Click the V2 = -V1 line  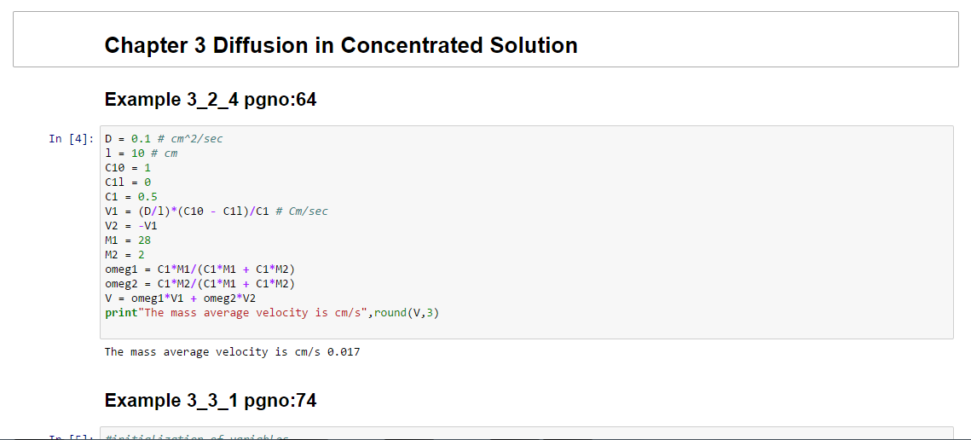[x=130, y=226]
